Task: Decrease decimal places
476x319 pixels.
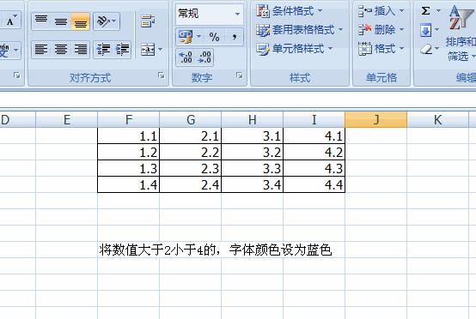Action: [204, 57]
